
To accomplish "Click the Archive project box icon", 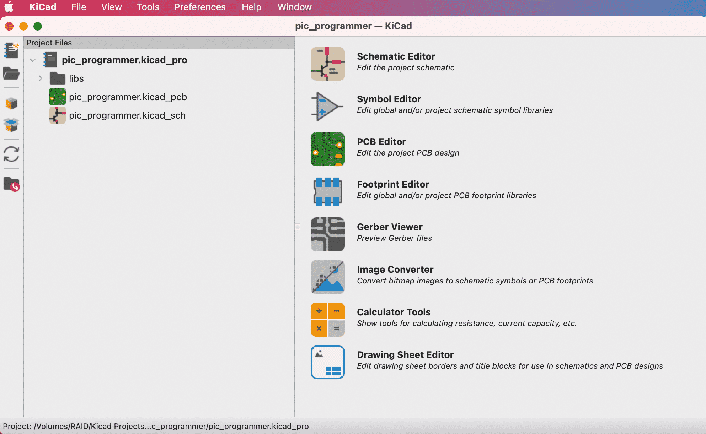I will point(11,103).
